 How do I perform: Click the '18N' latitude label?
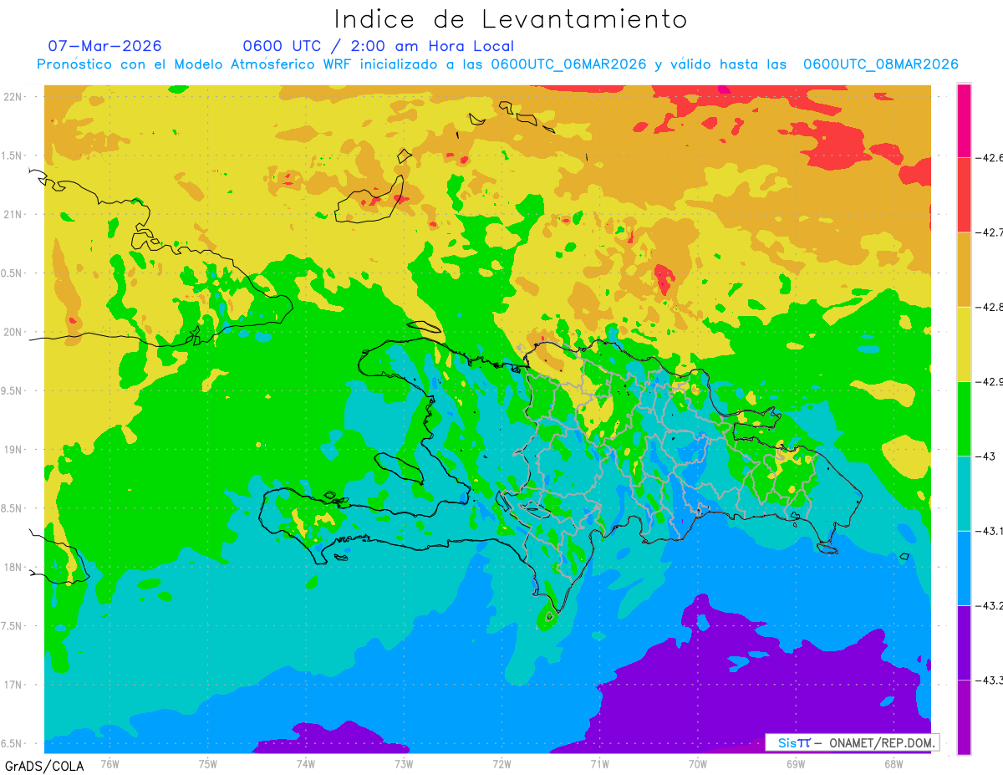pos(14,568)
